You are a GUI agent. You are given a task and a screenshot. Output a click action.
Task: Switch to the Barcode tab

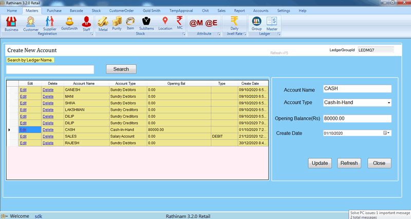[x=76, y=11]
